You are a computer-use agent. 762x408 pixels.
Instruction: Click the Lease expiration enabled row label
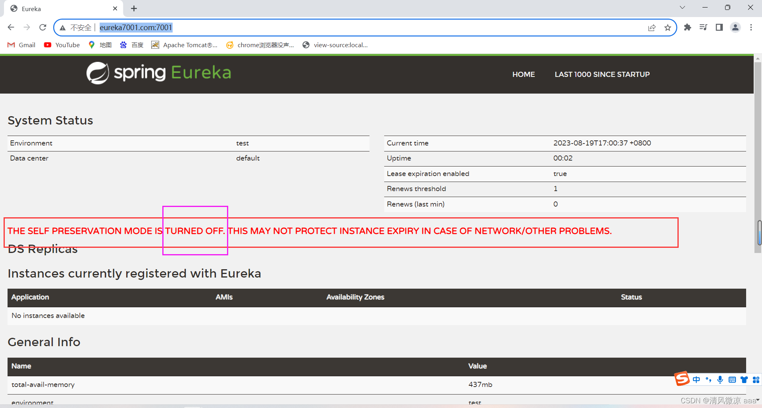428,174
